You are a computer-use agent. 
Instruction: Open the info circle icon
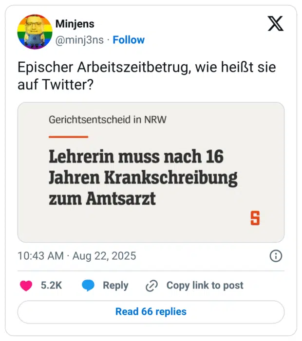tap(276, 256)
